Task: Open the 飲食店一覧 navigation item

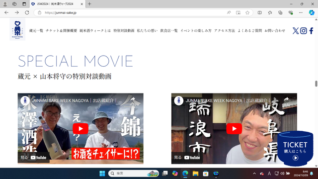Action: (169, 31)
